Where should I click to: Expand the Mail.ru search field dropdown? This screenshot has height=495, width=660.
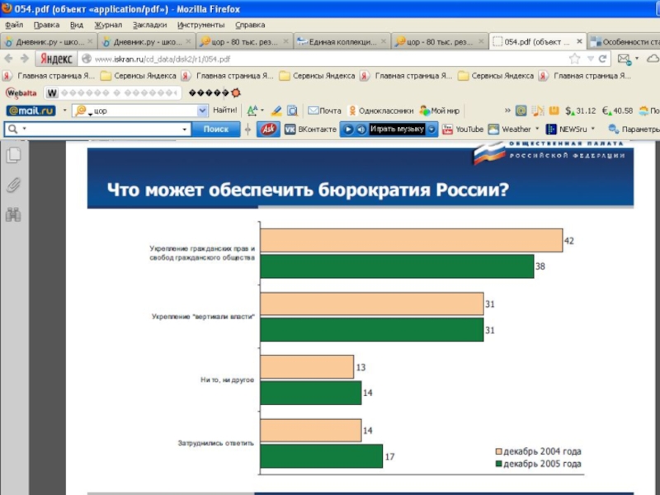pyautogui.click(x=202, y=111)
